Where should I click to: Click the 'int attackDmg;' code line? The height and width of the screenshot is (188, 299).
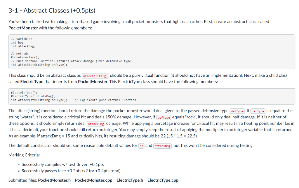tap(23, 46)
